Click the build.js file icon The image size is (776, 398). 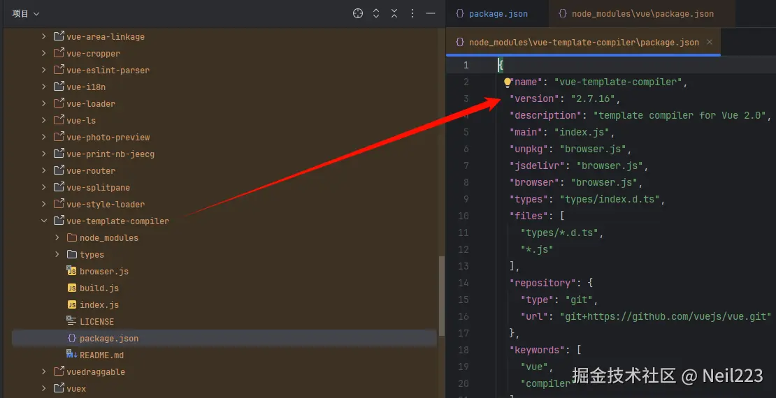72,288
